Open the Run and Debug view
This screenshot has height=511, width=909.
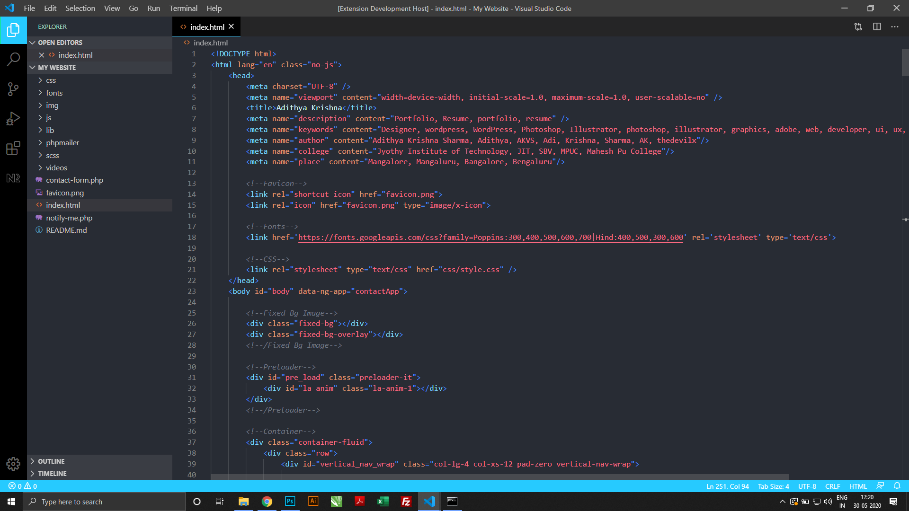tap(13, 118)
